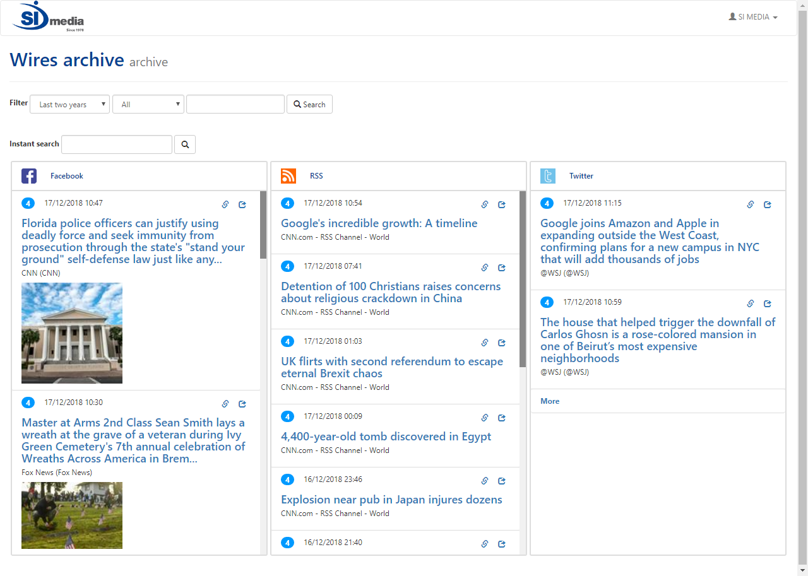808x576 pixels.
Task: Click the Twitter column title
Action: [581, 176]
